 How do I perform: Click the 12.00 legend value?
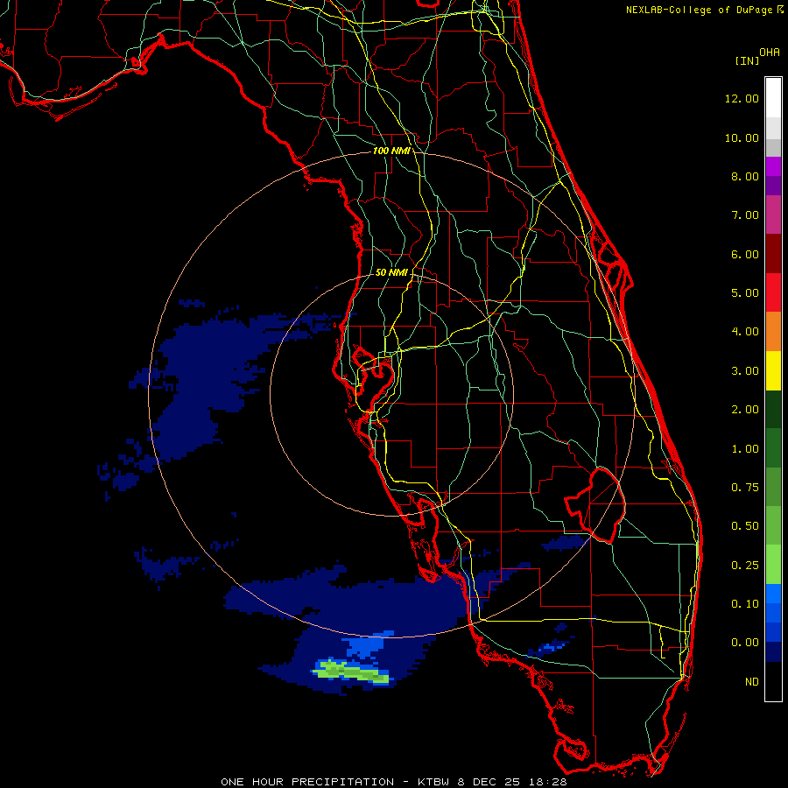742,98
